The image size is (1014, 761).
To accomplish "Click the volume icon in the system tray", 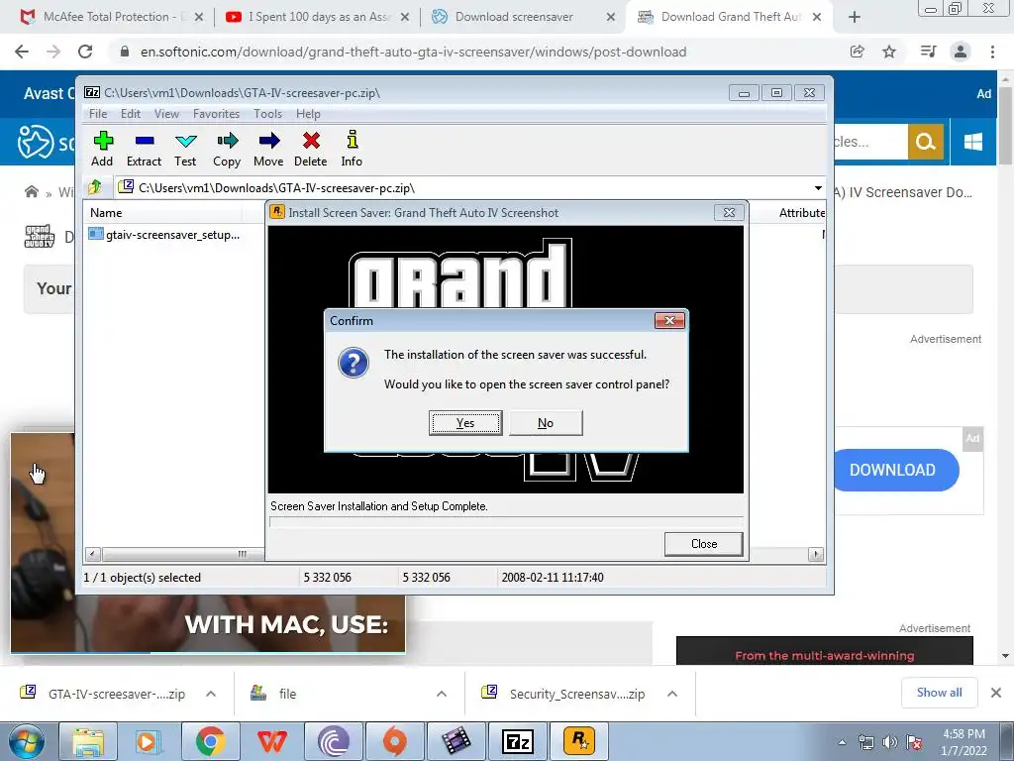I will tap(890, 742).
